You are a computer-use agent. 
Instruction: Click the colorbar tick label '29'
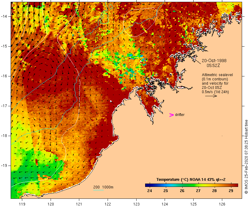coord(231,191)
